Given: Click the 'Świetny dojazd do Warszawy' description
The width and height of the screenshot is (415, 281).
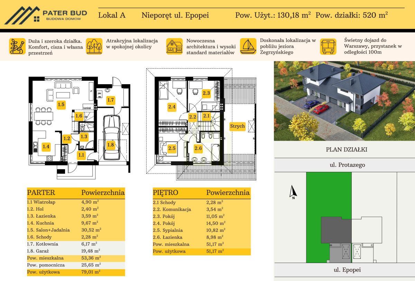Looking at the screenshot, I should (373, 46).
